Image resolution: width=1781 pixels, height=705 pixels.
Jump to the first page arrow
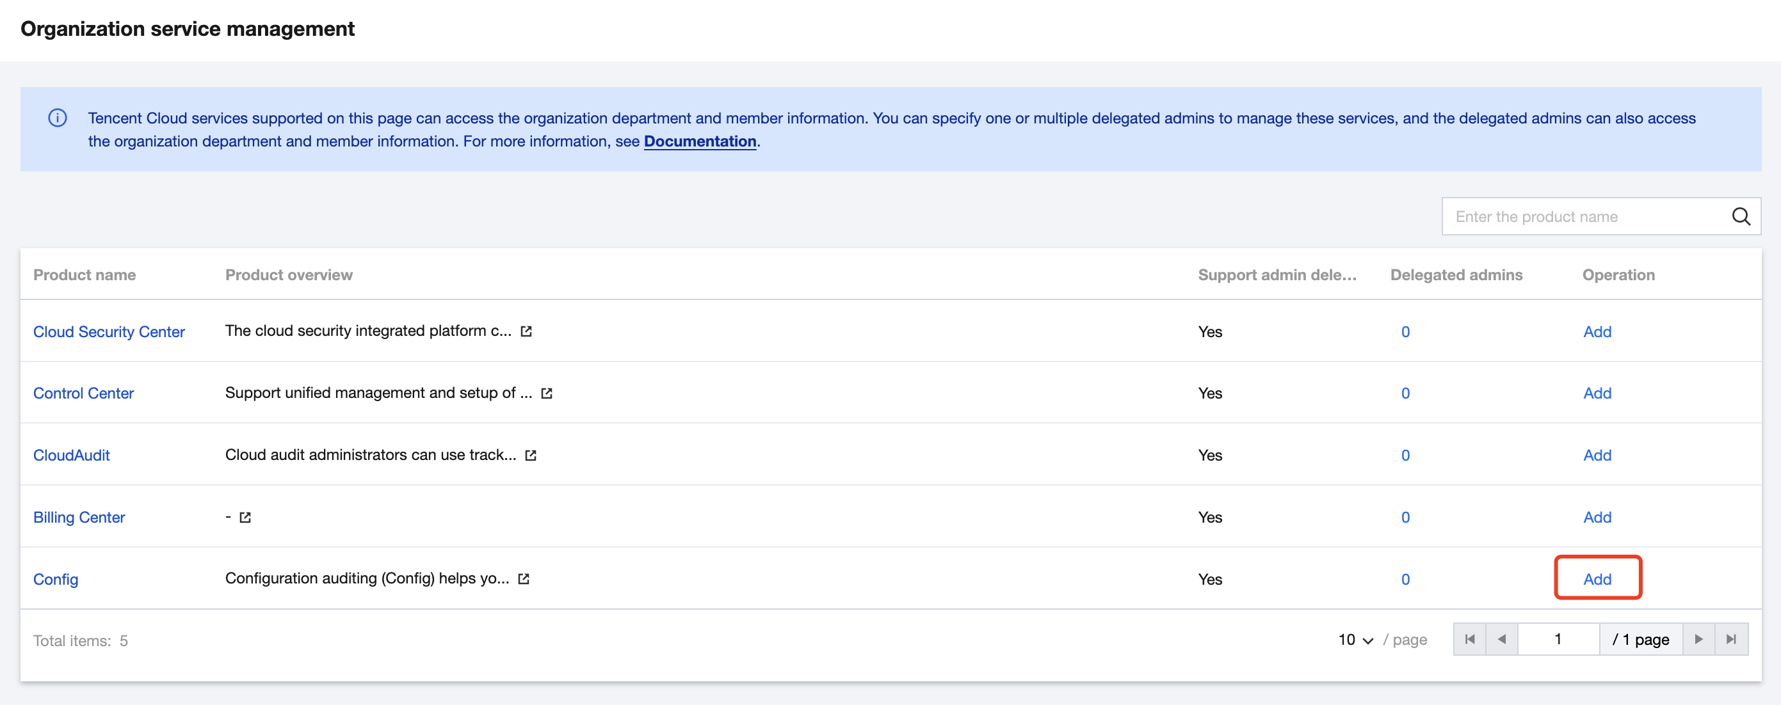(1470, 639)
